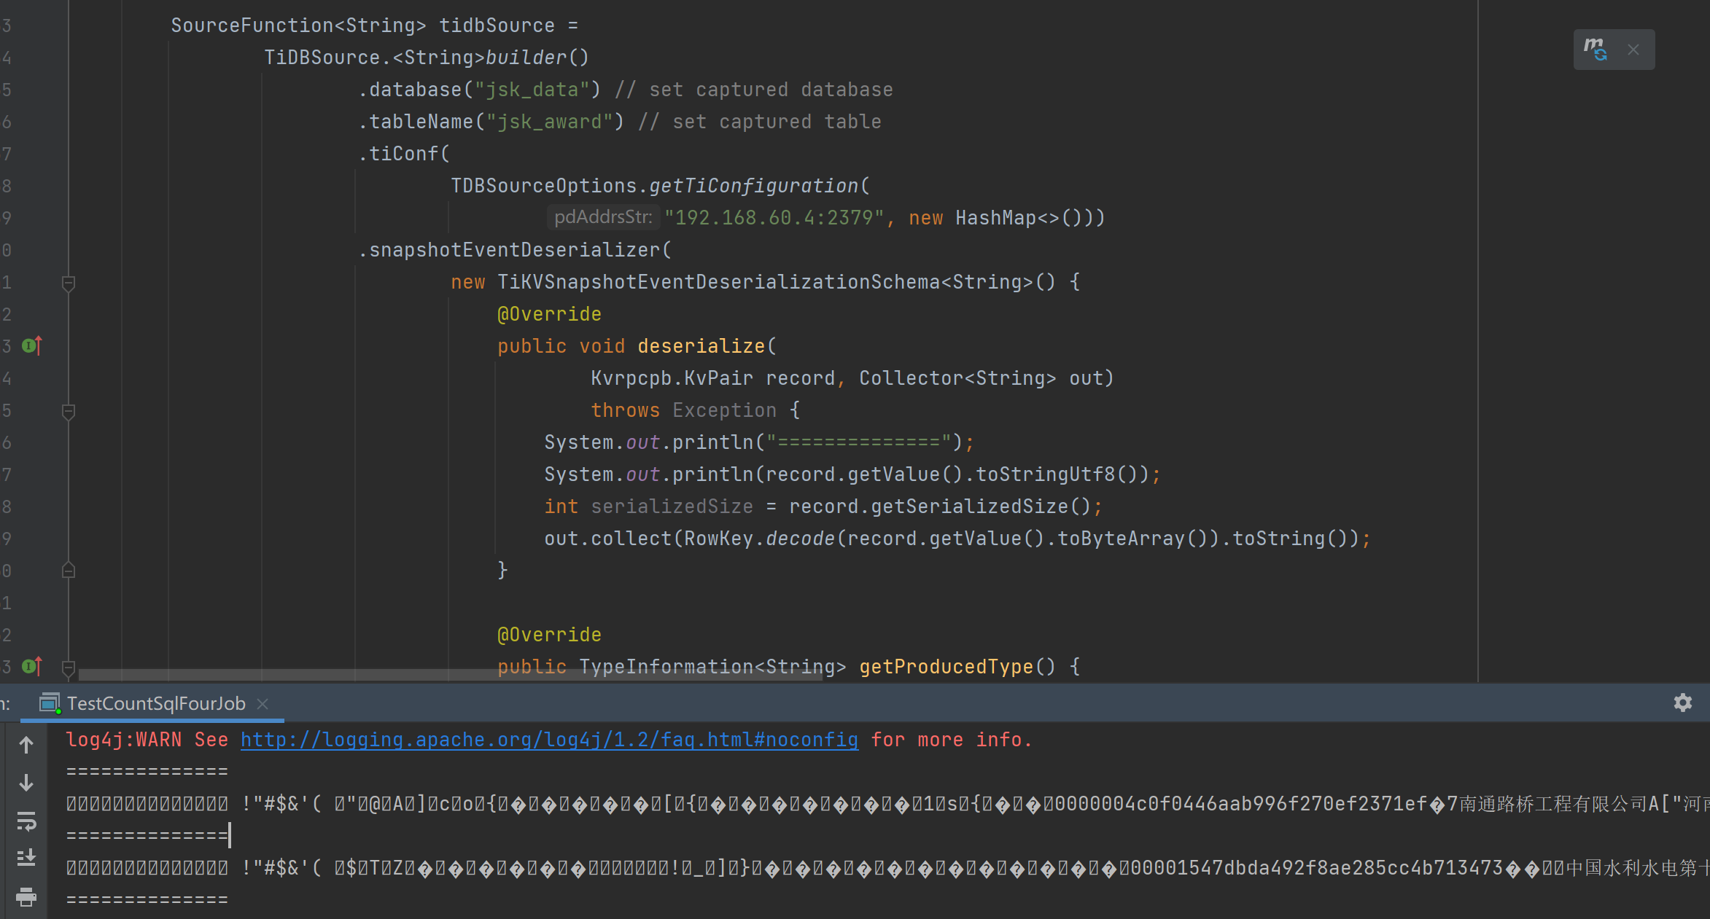
Task: Click the pdAddrsStr parameter hint
Action: pyautogui.click(x=602, y=217)
